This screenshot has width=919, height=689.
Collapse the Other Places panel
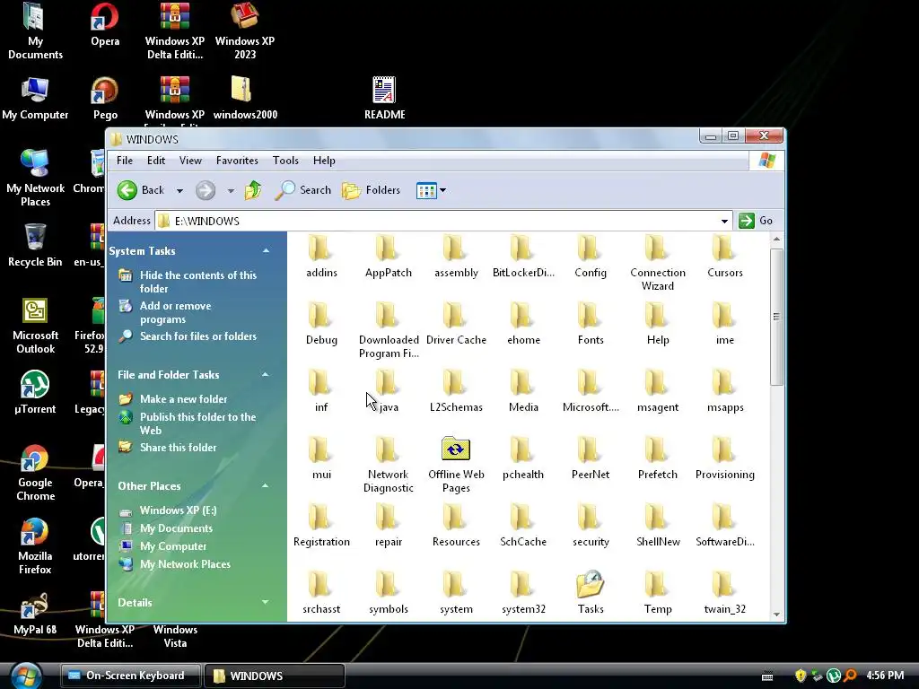pyautogui.click(x=266, y=485)
